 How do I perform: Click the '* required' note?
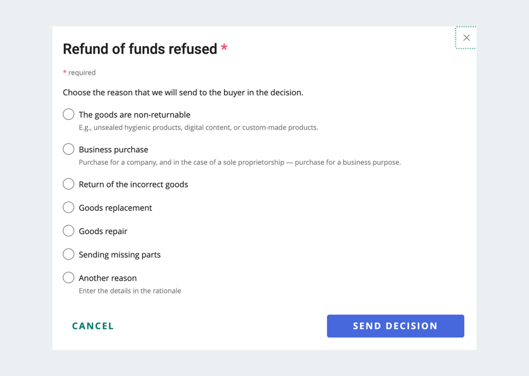tap(79, 72)
